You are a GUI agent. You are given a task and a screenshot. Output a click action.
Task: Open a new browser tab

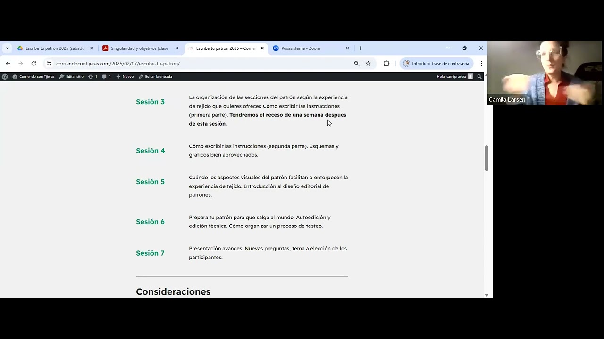[360, 48]
